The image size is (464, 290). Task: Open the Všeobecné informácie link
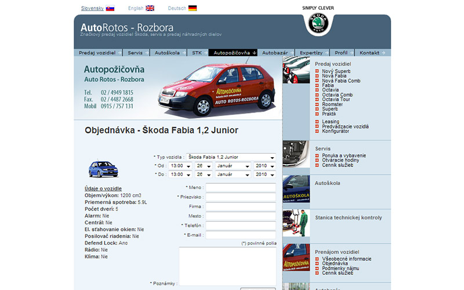(x=346, y=259)
